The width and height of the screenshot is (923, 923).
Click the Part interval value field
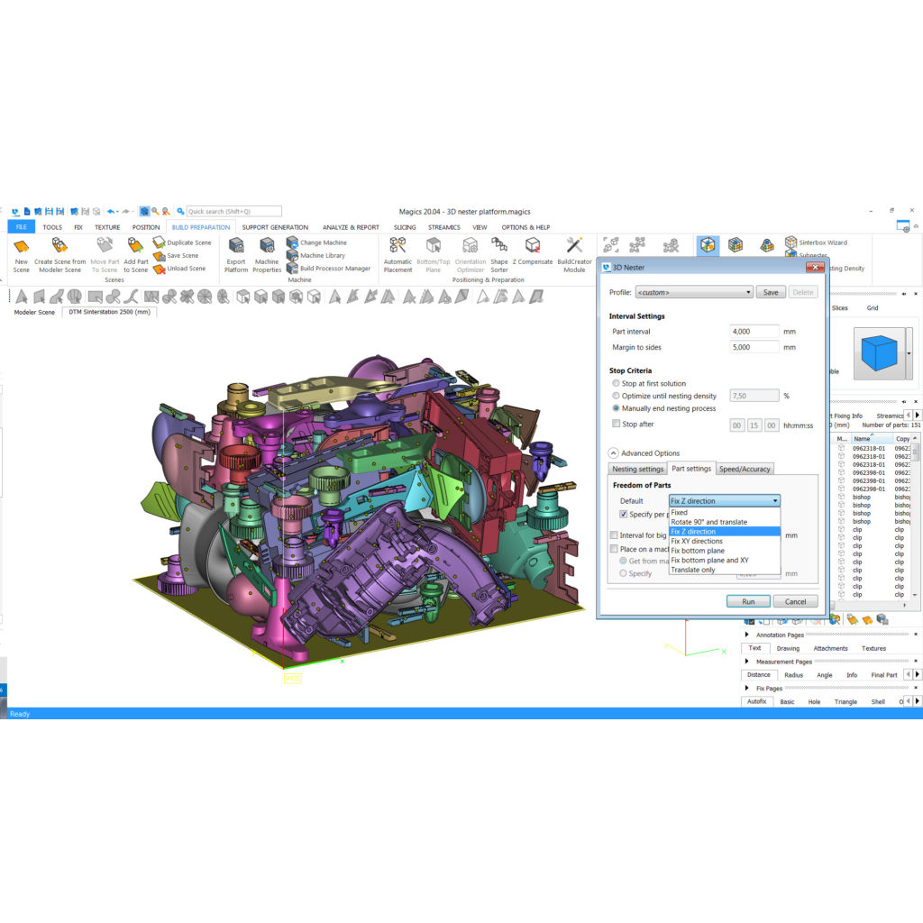pos(754,332)
